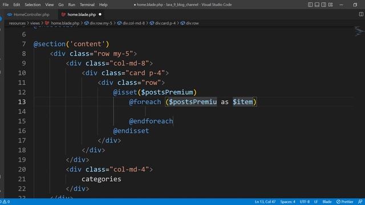Viewport: 365px width, 205px height.
Task: Click Prettier status bar item
Action: [x=344, y=202]
